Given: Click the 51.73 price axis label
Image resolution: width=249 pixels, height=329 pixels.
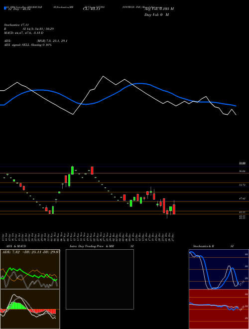Looking at the screenshot, I should coord(242,185).
